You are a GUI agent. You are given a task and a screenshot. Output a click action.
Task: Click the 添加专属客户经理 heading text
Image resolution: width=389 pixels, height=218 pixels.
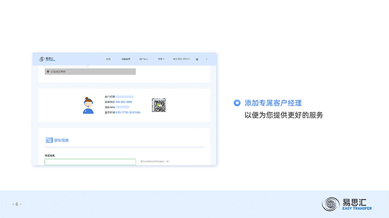273,103
